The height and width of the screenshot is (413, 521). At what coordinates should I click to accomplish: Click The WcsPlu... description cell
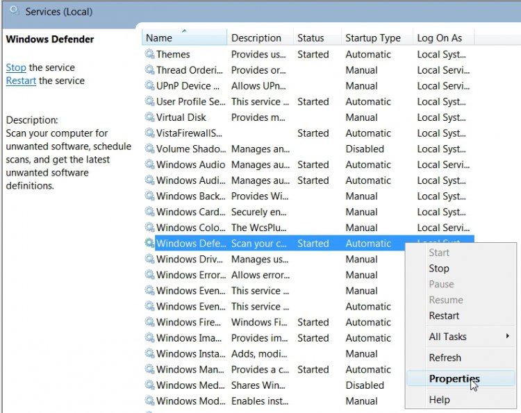tap(259, 228)
